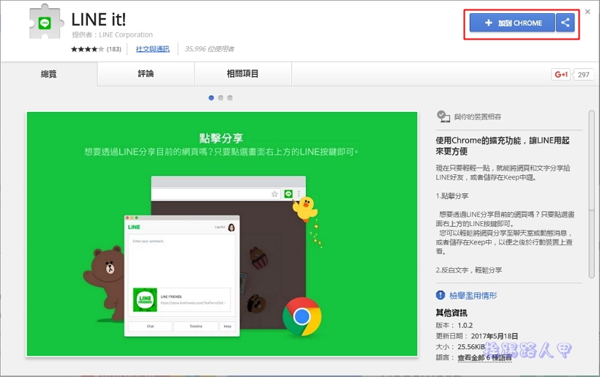Click the green LINE screenshot preview
This screenshot has width=600, height=377.
[222, 234]
